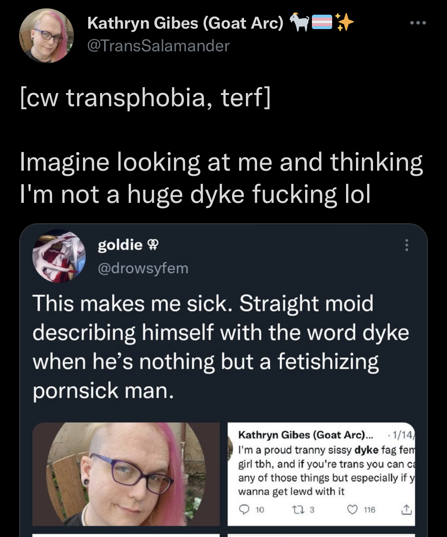Open vertical dots menu on quoted tweet
Screen dimensions: 447x537
406,245
